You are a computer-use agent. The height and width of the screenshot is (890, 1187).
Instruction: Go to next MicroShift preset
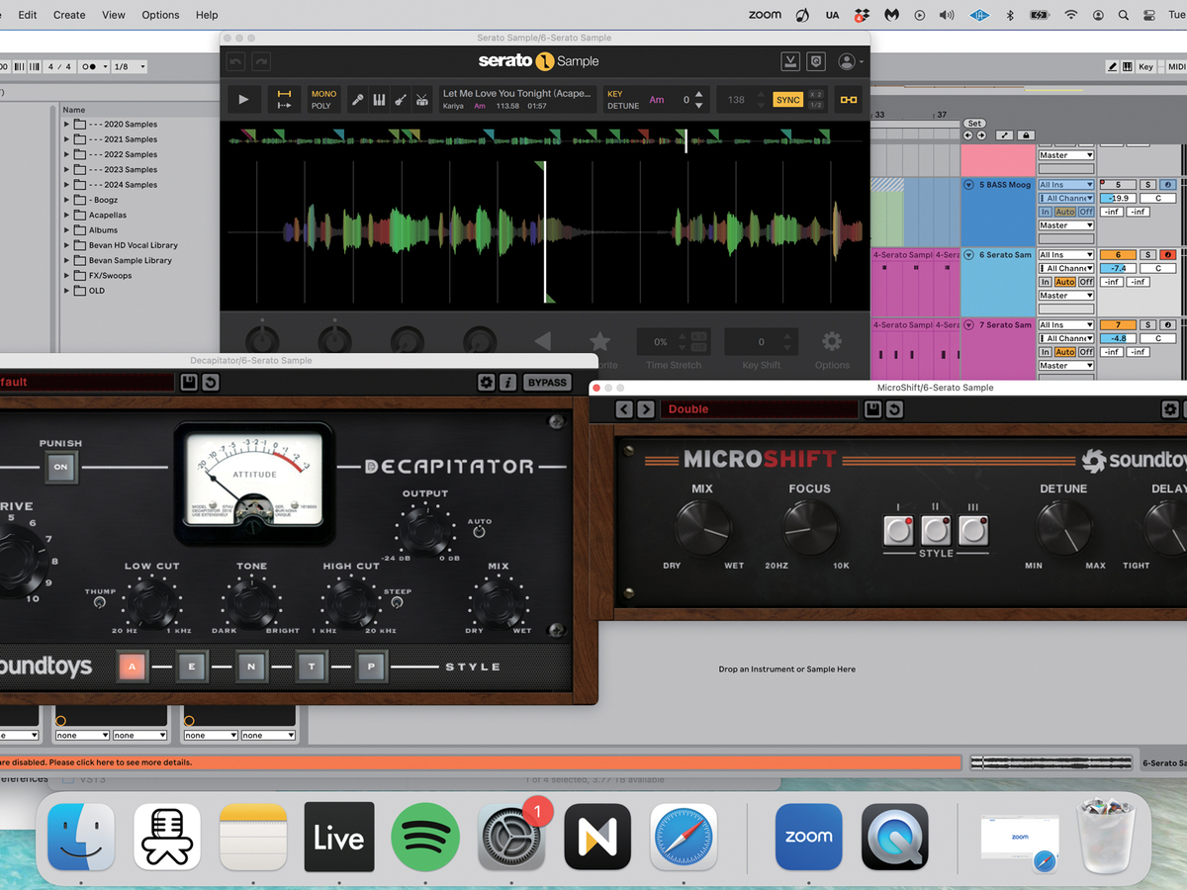coord(646,408)
